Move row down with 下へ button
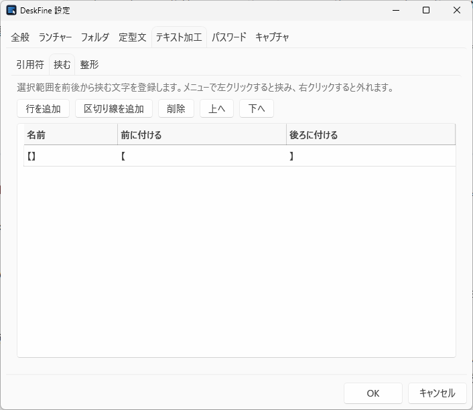The height and width of the screenshot is (410, 473). point(257,109)
